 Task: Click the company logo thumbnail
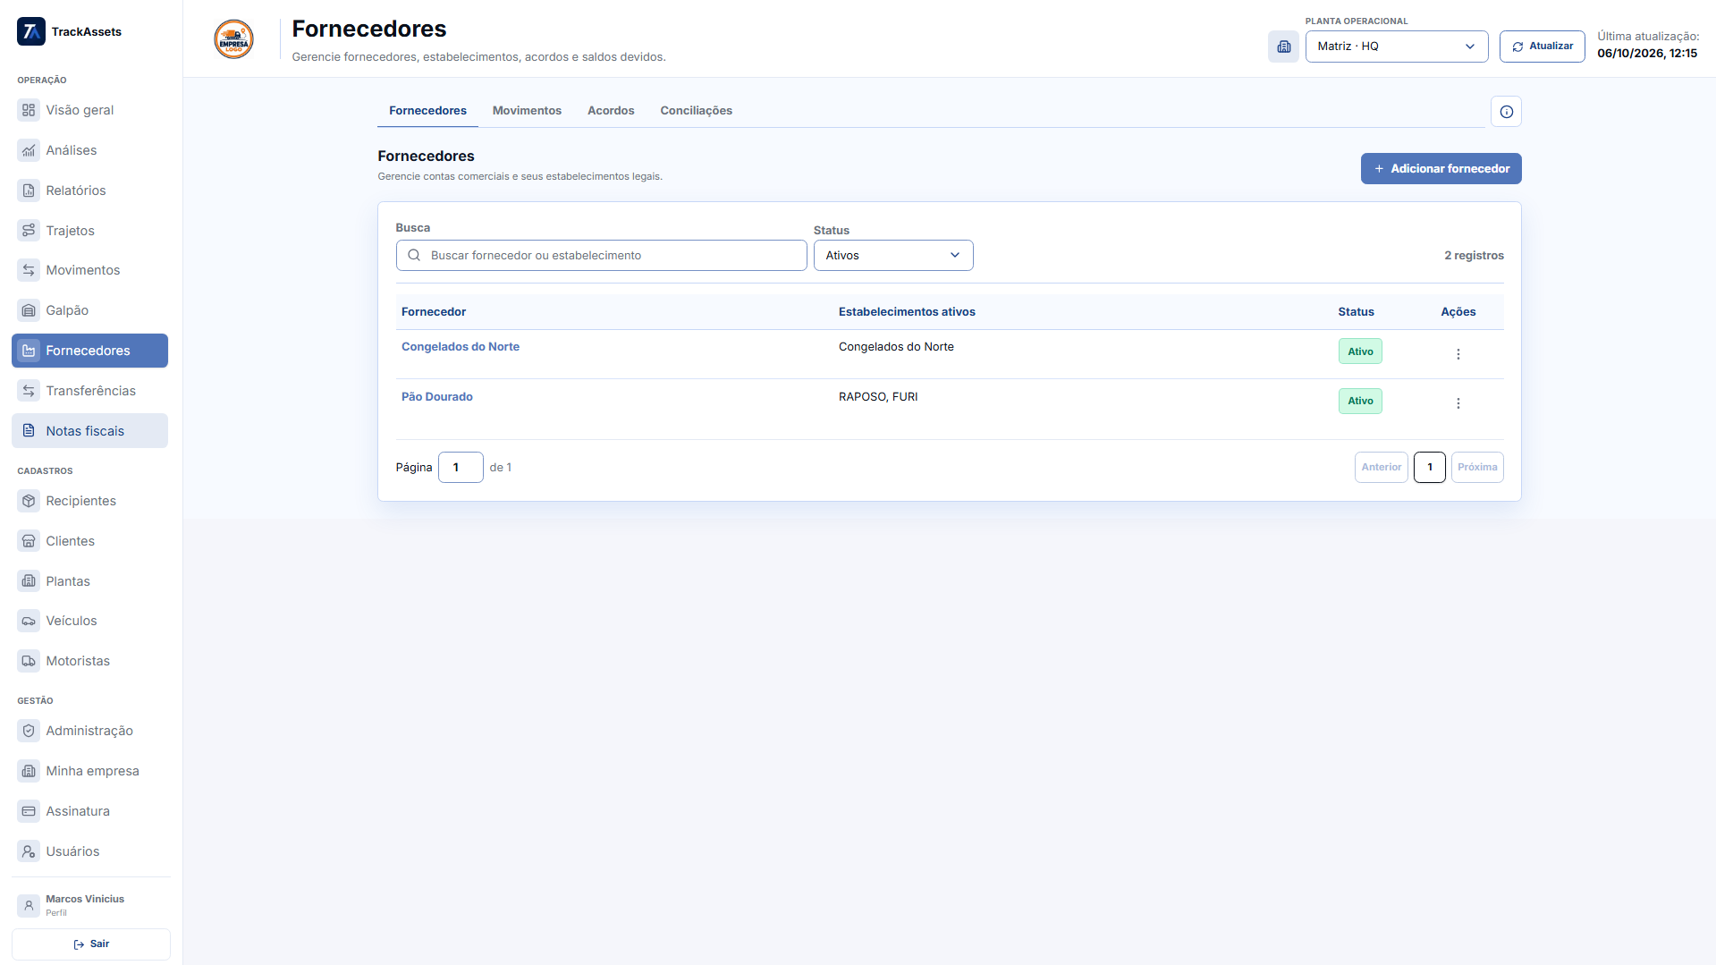[233, 39]
